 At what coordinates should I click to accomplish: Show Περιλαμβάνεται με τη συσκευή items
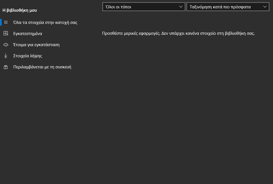tap(42, 67)
